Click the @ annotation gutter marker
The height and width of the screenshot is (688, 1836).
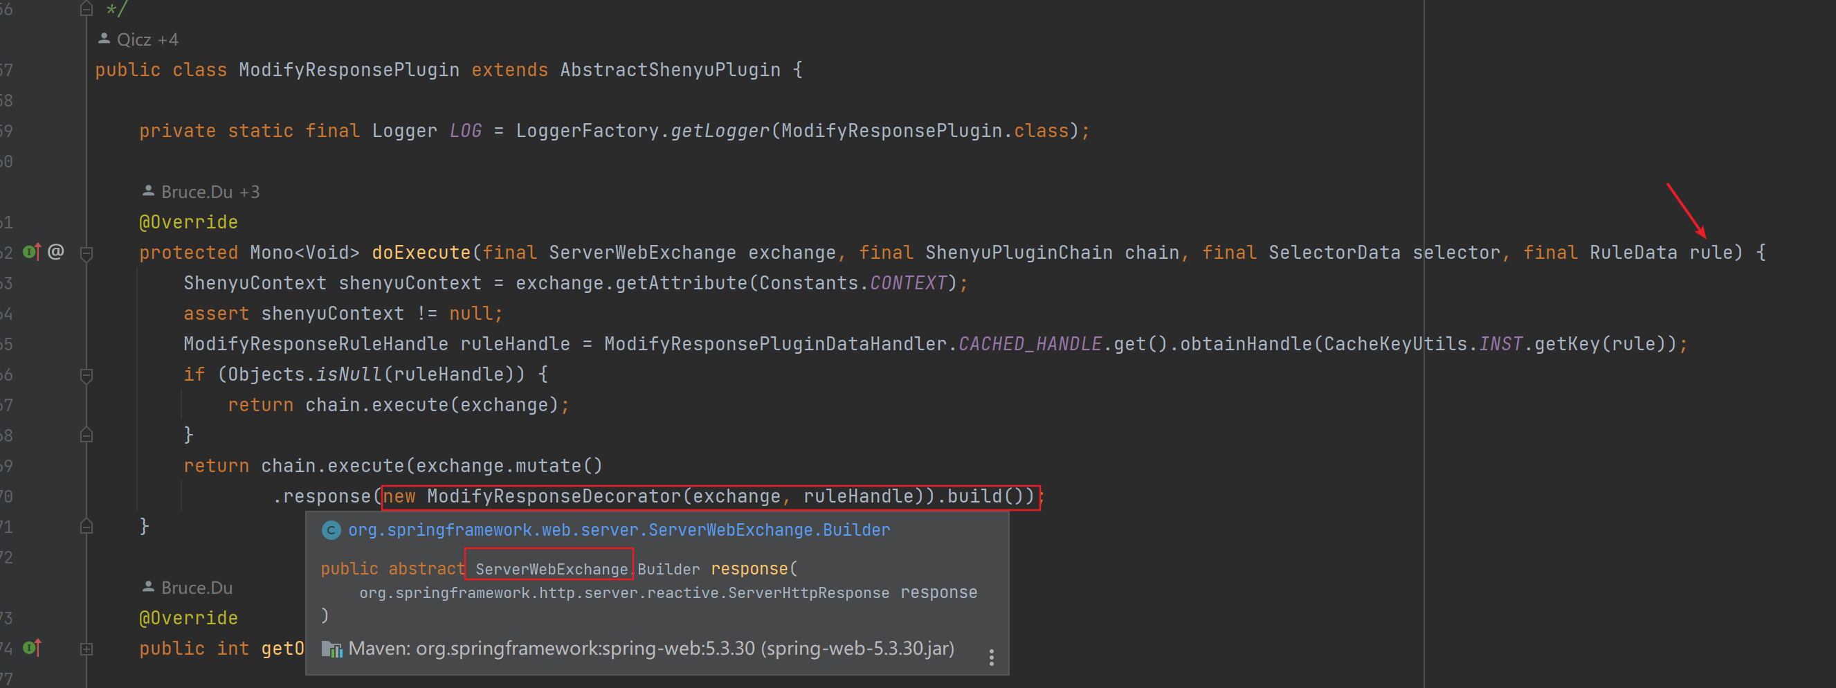pyautogui.click(x=56, y=252)
